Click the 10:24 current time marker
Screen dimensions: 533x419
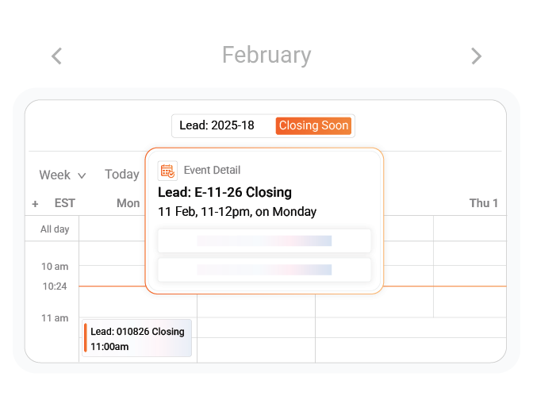54,286
